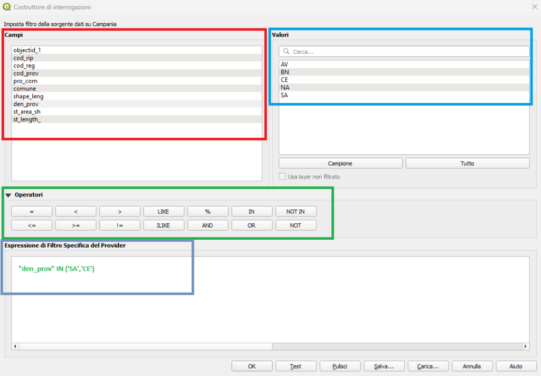The width and height of the screenshot is (541, 376).
Task: Select the cod_prov field
Action: pyautogui.click(x=137, y=73)
